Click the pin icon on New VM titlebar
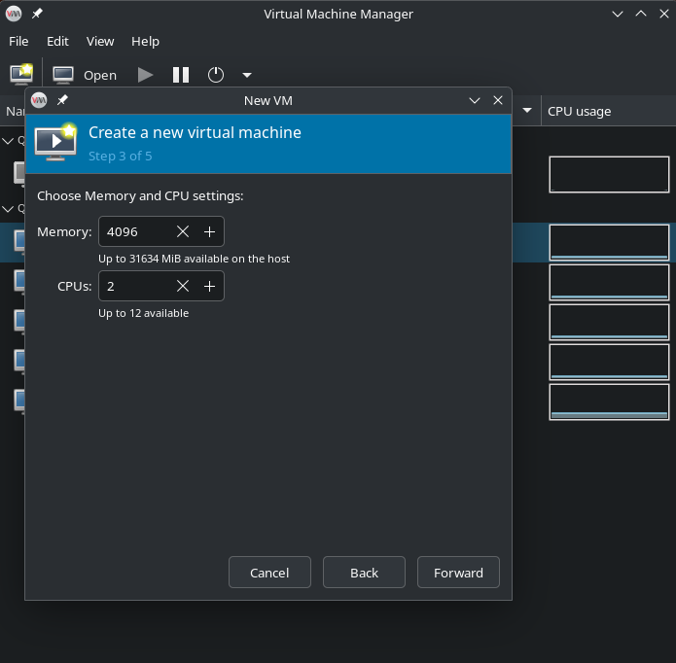The height and width of the screenshot is (663, 676). [62, 100]
